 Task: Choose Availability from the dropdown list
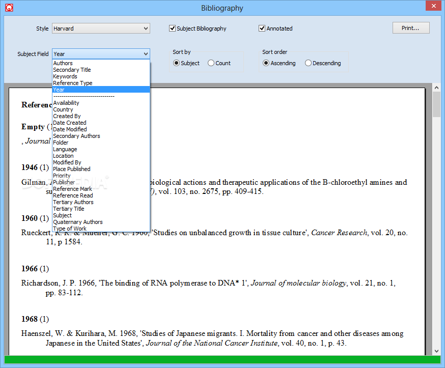click(101, 103)
